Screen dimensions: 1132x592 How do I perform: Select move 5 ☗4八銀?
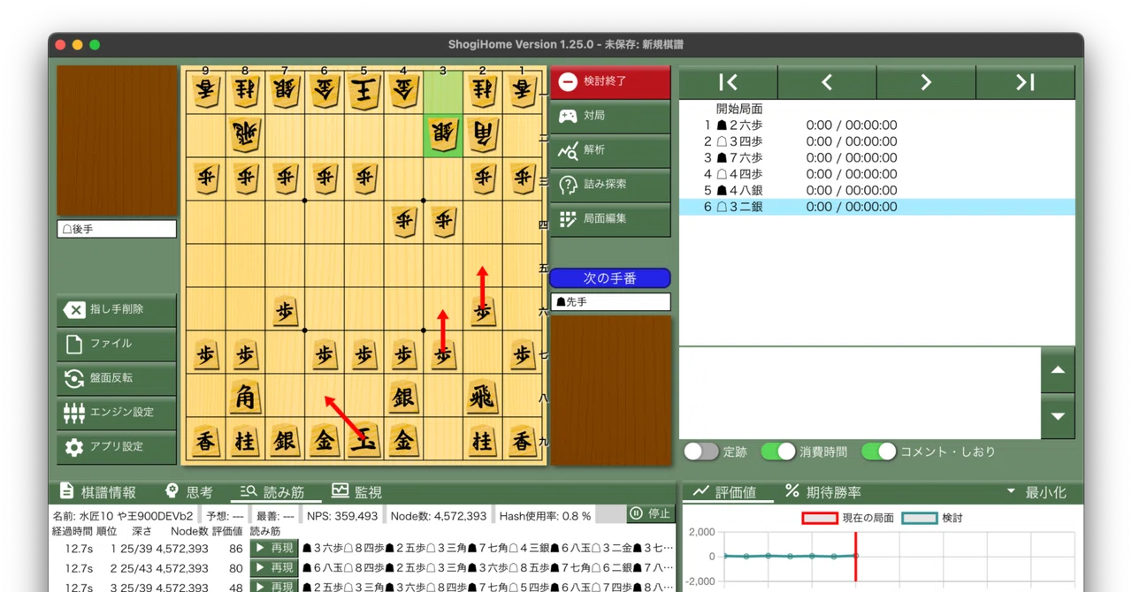click(877, 191)
